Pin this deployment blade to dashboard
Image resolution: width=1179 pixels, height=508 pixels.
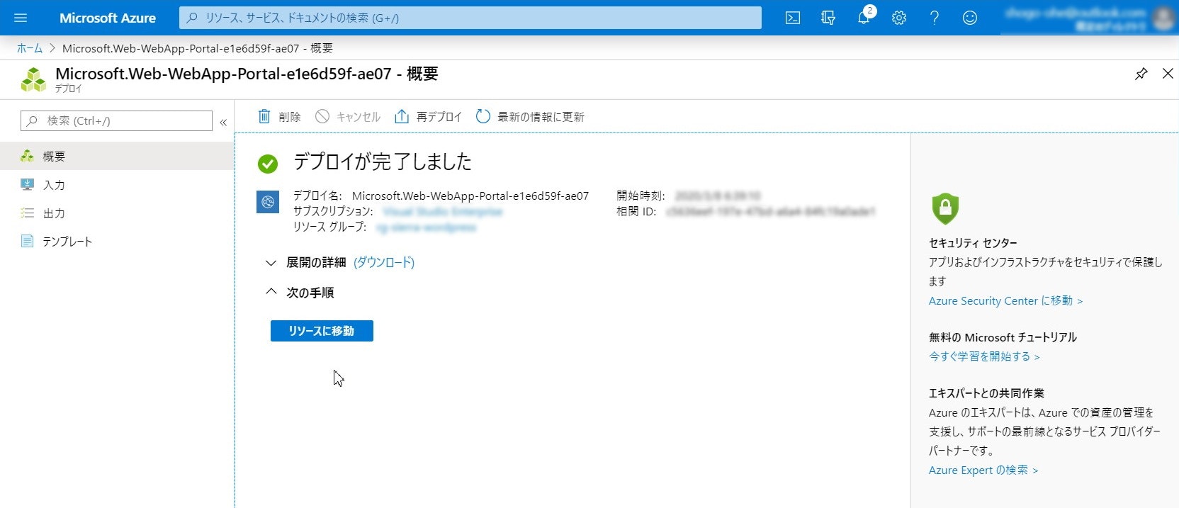[x=1141, y=74]
